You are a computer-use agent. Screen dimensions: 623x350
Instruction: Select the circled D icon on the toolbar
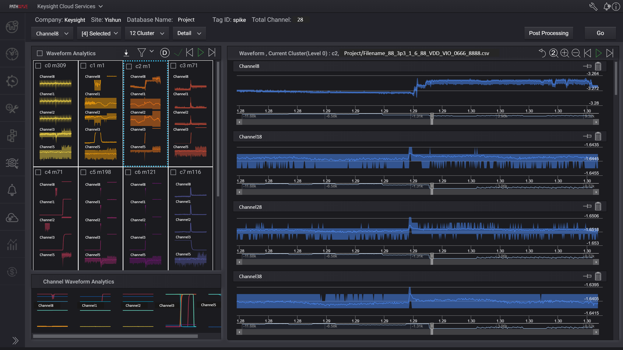(165, 53)
